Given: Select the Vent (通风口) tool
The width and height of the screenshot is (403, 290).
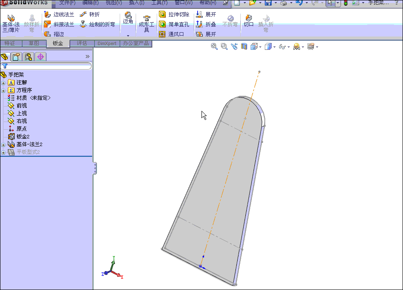Looking at the screenshot, I should click(x=171, y=34).
